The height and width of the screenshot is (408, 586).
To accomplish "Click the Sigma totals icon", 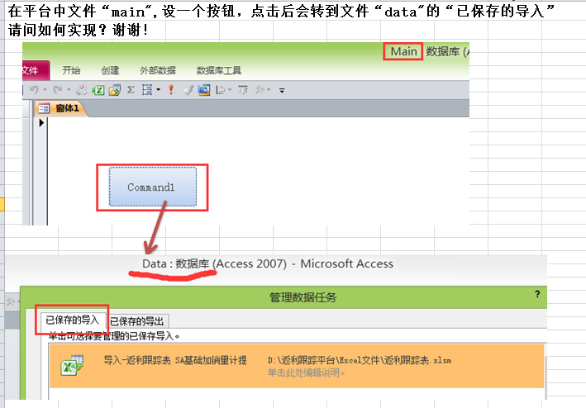I will (131, 90).
